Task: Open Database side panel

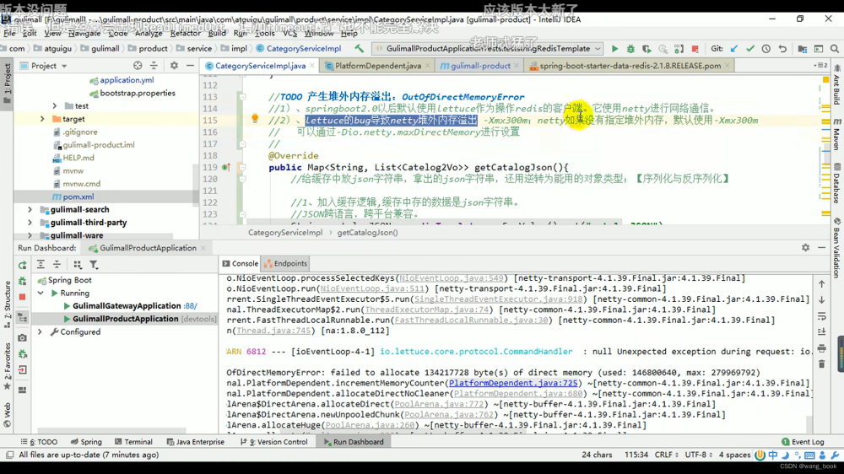Action: point(837,184)
